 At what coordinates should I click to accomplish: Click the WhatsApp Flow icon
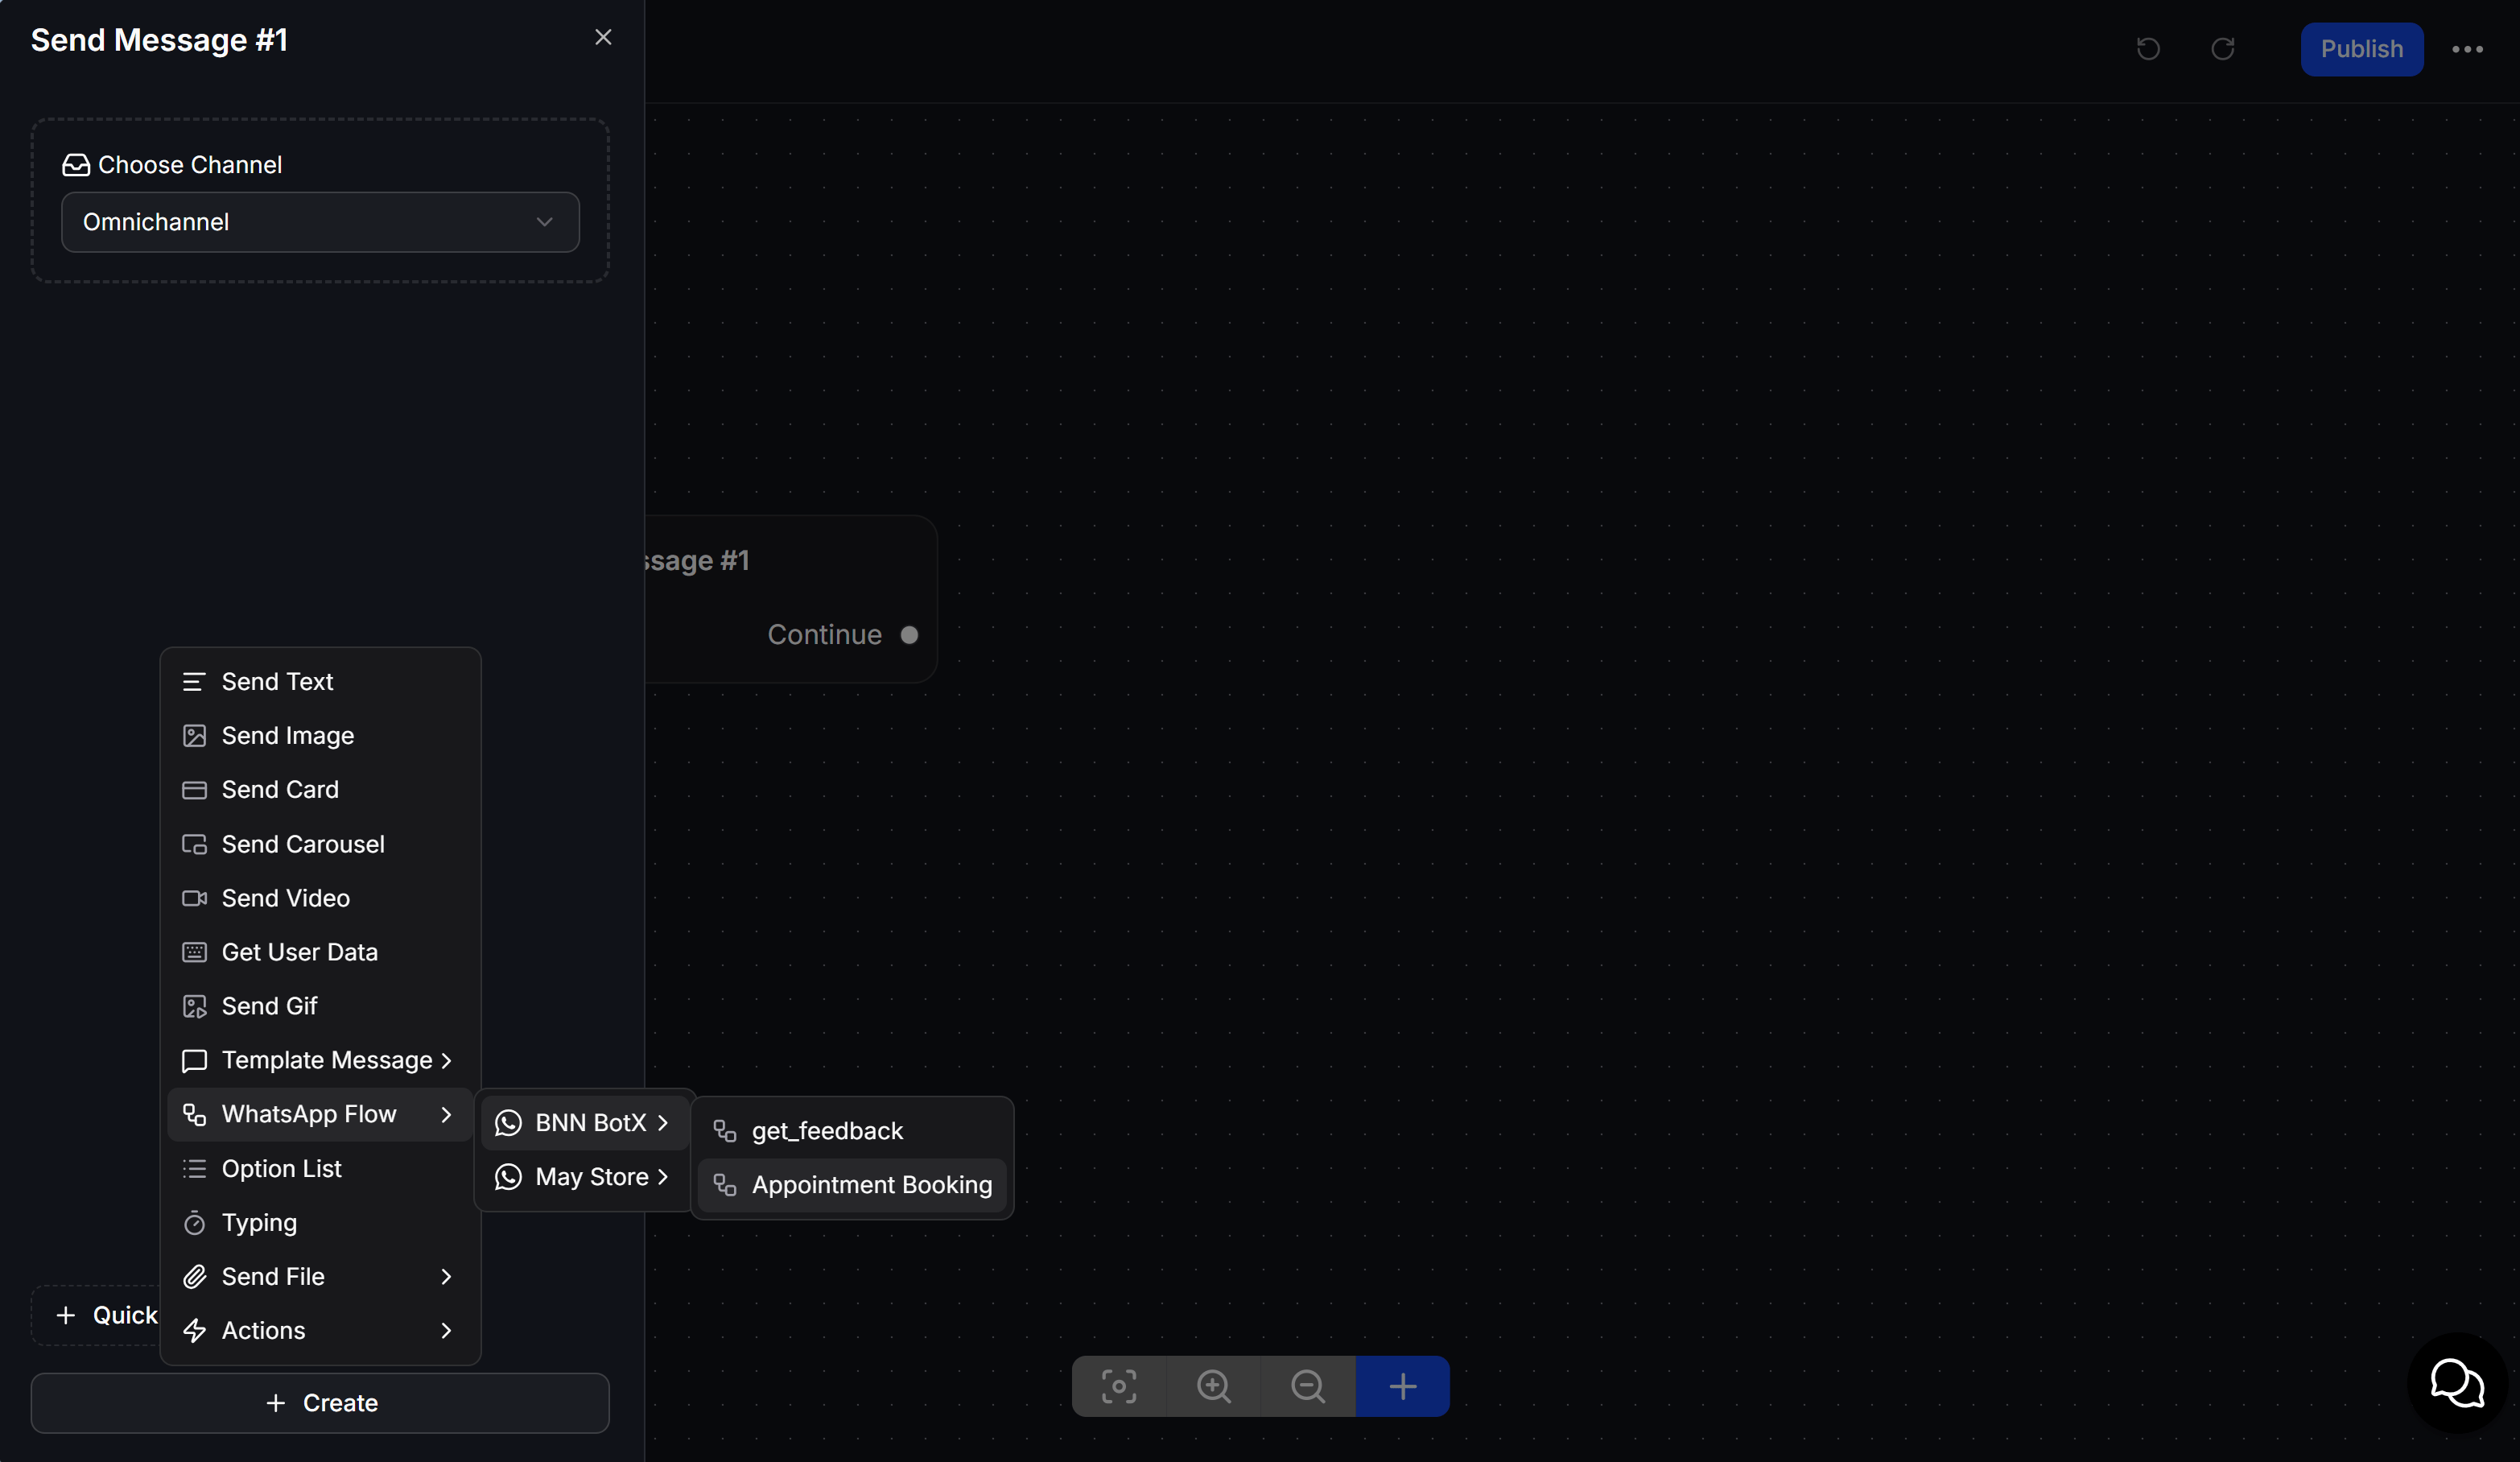point(194,1114)
